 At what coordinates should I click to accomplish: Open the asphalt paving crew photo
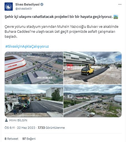[x=34, y=101]
